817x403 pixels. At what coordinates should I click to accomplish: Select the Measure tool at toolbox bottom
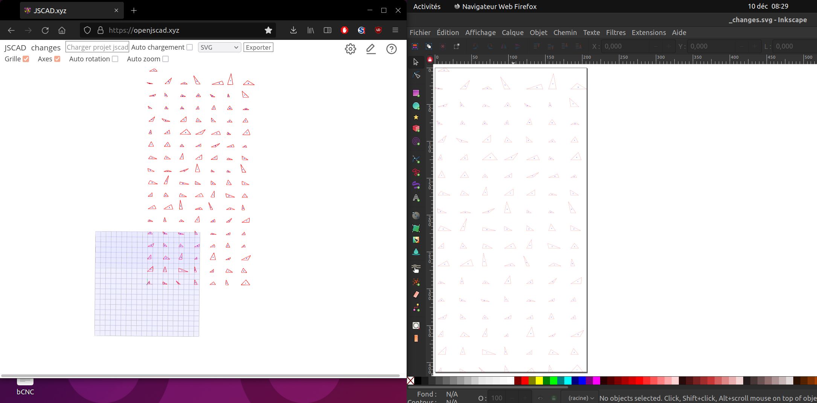[416, 338]
